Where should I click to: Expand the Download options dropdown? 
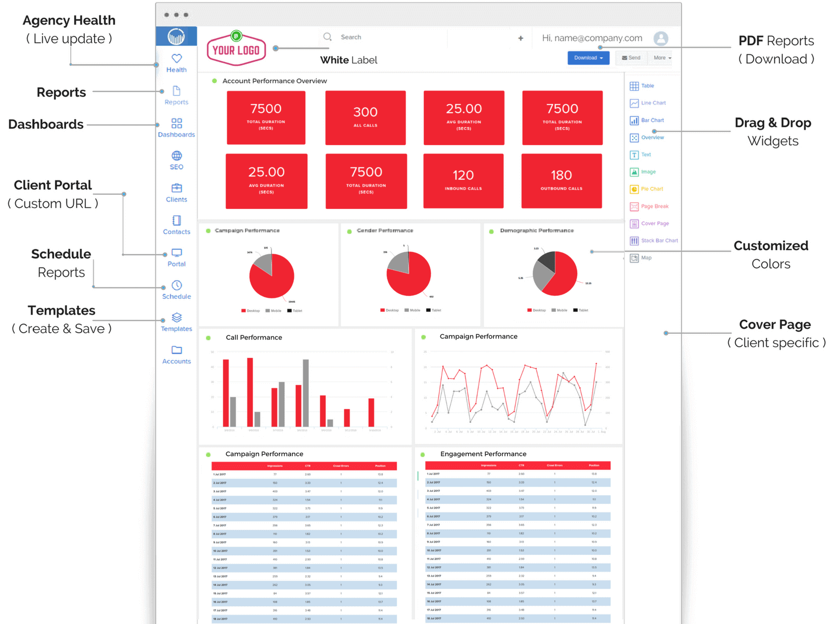pos(588,58)
